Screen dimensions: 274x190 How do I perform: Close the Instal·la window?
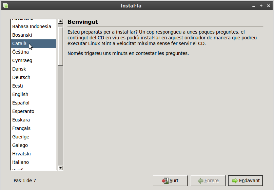(269, 6)
